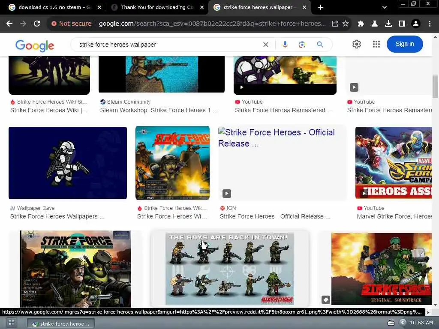Viewport: 439px width, 329px height.
Task: Open the Chrome profile avatar icon
Action: (x=416, y=24)
